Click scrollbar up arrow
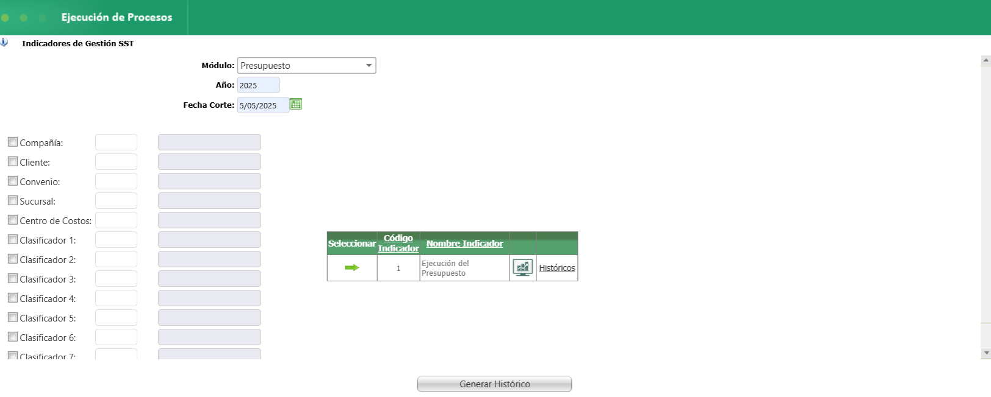Viewport: 991px width, 397px height. (x=986, y=60)
